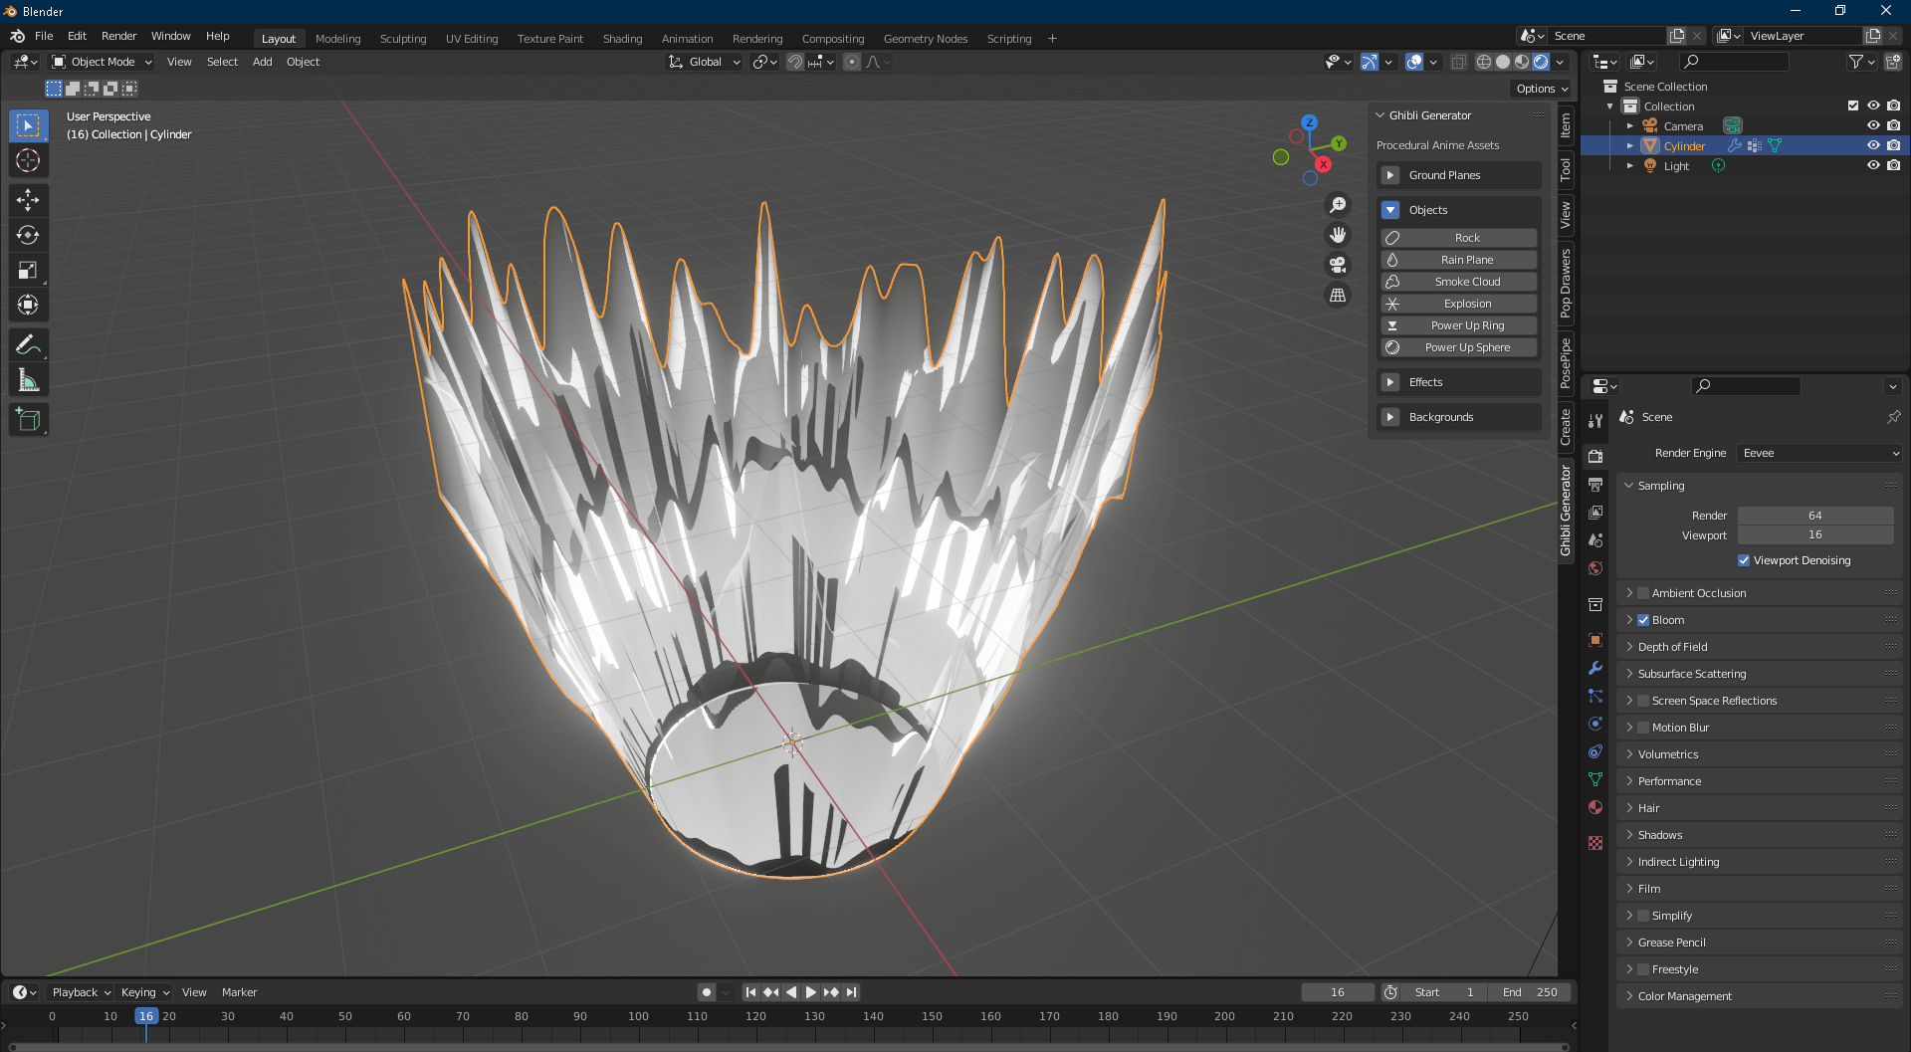Select the Annotate tool
The image size is (1911, 1052).
pyautogui.click(x=28, y=345)
